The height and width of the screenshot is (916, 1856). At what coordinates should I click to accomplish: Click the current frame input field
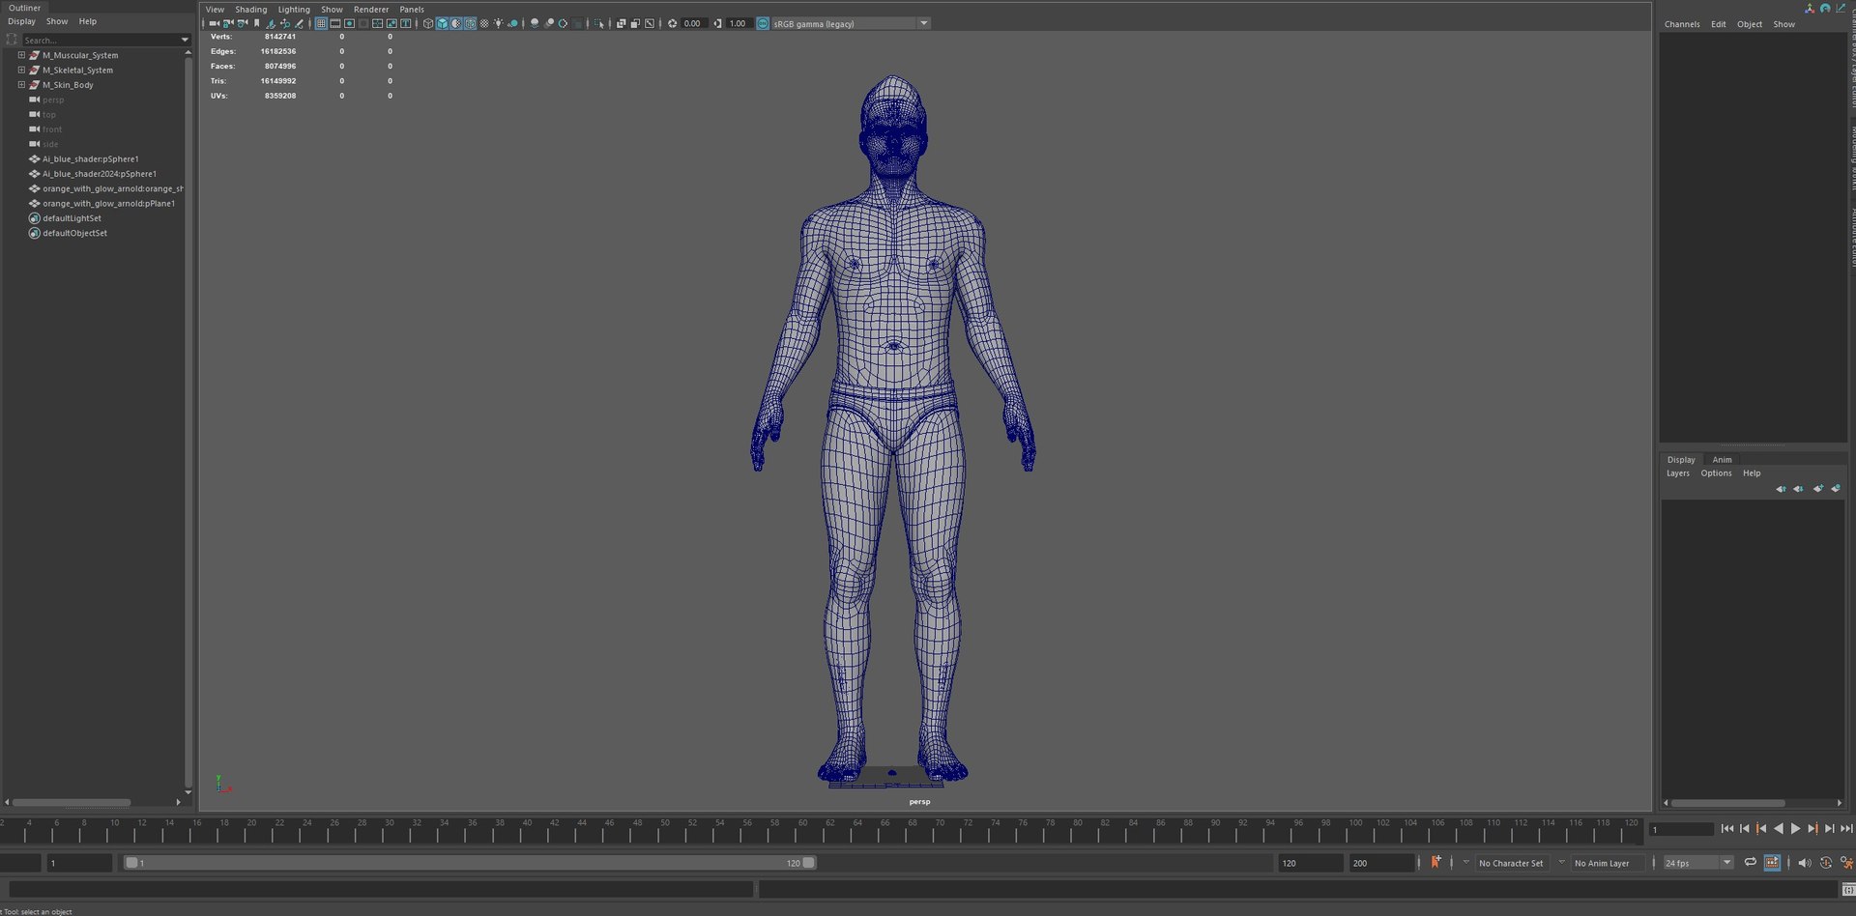tap(1682, 829)
